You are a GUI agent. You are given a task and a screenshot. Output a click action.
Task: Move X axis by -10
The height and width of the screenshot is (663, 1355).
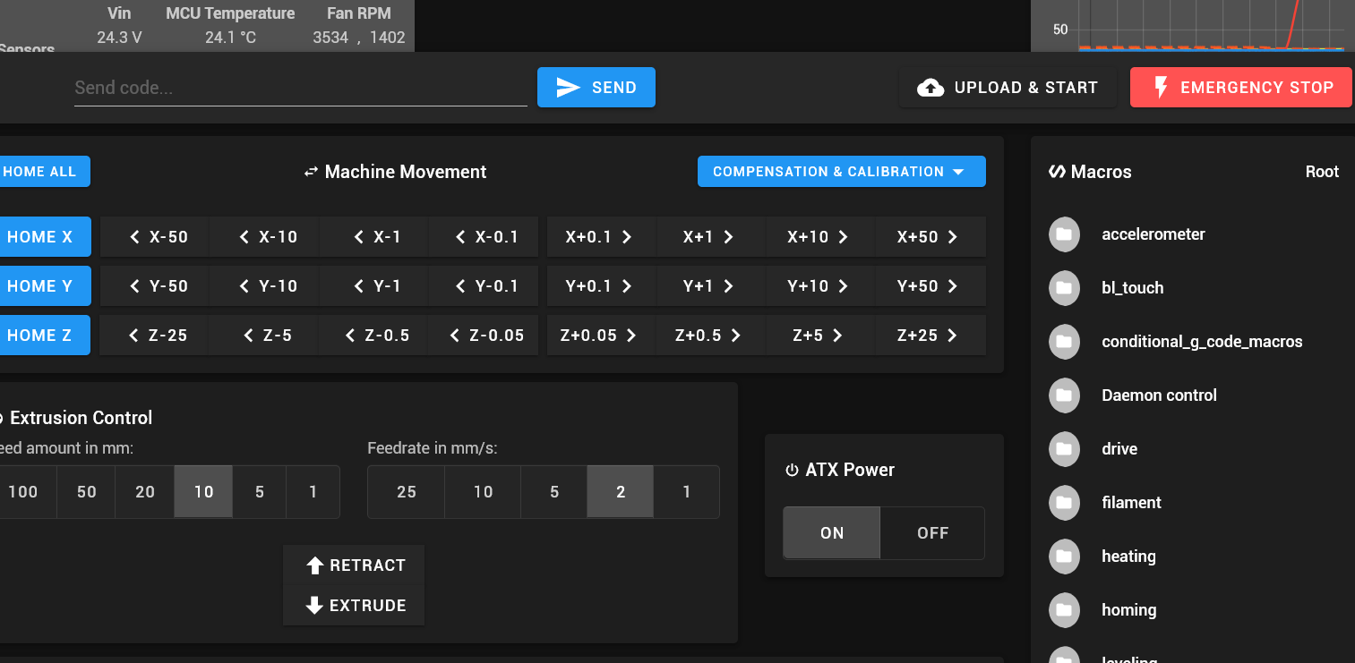point(265,237)
